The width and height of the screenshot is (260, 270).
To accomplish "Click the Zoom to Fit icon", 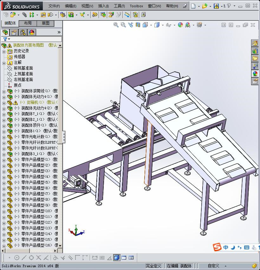I will [116, 25].
